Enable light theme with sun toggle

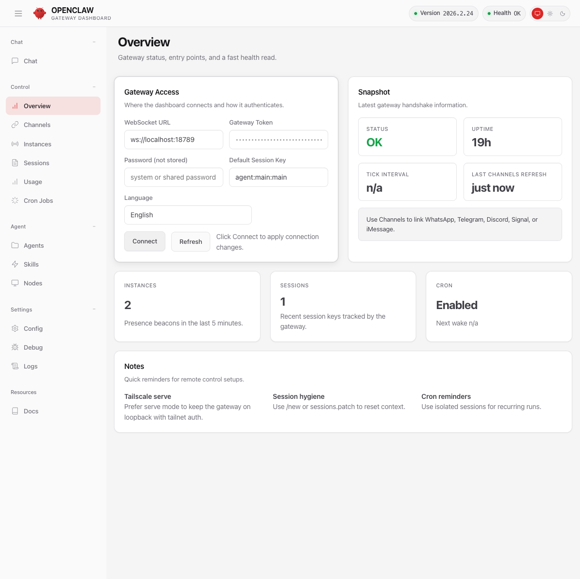click(x=550, y=14)
